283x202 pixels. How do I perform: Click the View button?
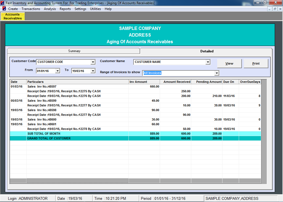(x=229, y=63)
